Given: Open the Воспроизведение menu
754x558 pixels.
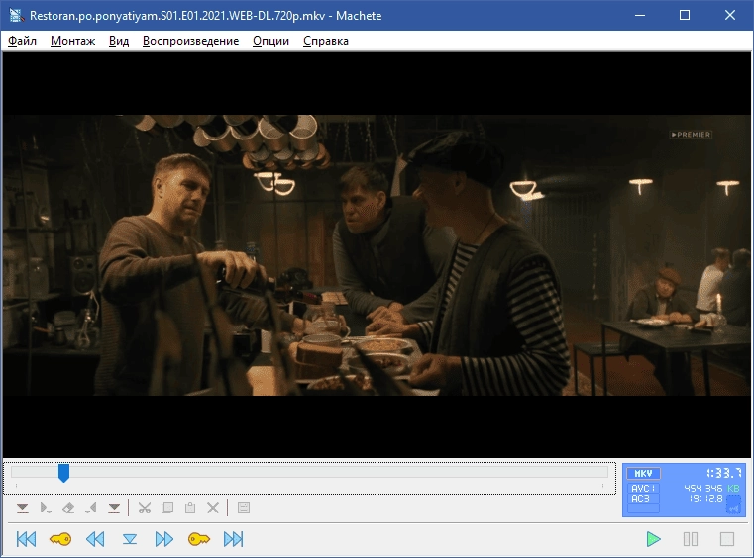Looking at the screenshot, I should 190,41.
